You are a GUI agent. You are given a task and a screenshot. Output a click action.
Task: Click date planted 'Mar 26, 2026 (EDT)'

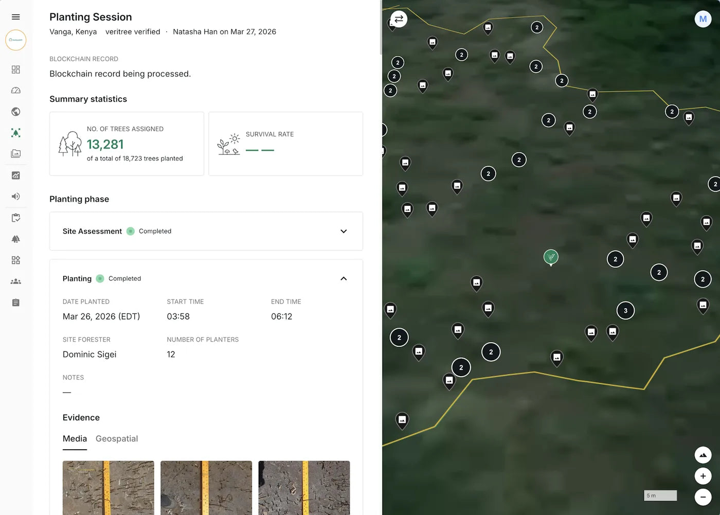click(x=101, y=316)
